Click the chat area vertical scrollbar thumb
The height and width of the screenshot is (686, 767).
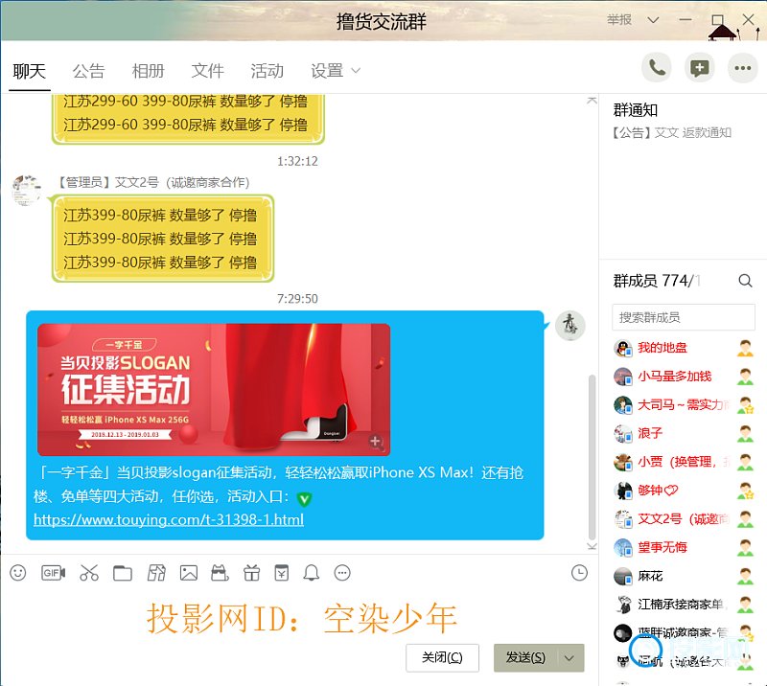tap(592, 457)
